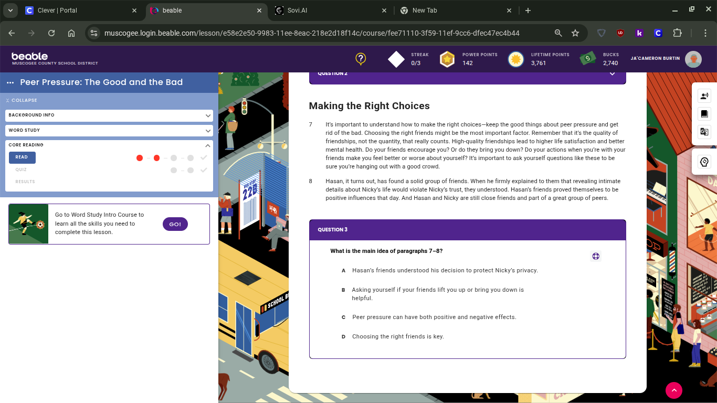Click the yellow help question mark icon
Screen dimensions: 717x403
tap(361, 59)
